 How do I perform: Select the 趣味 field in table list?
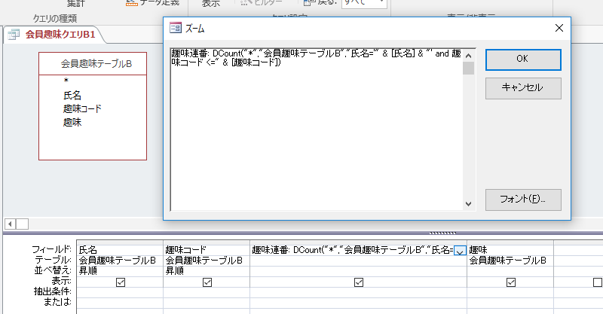[72, 123]
